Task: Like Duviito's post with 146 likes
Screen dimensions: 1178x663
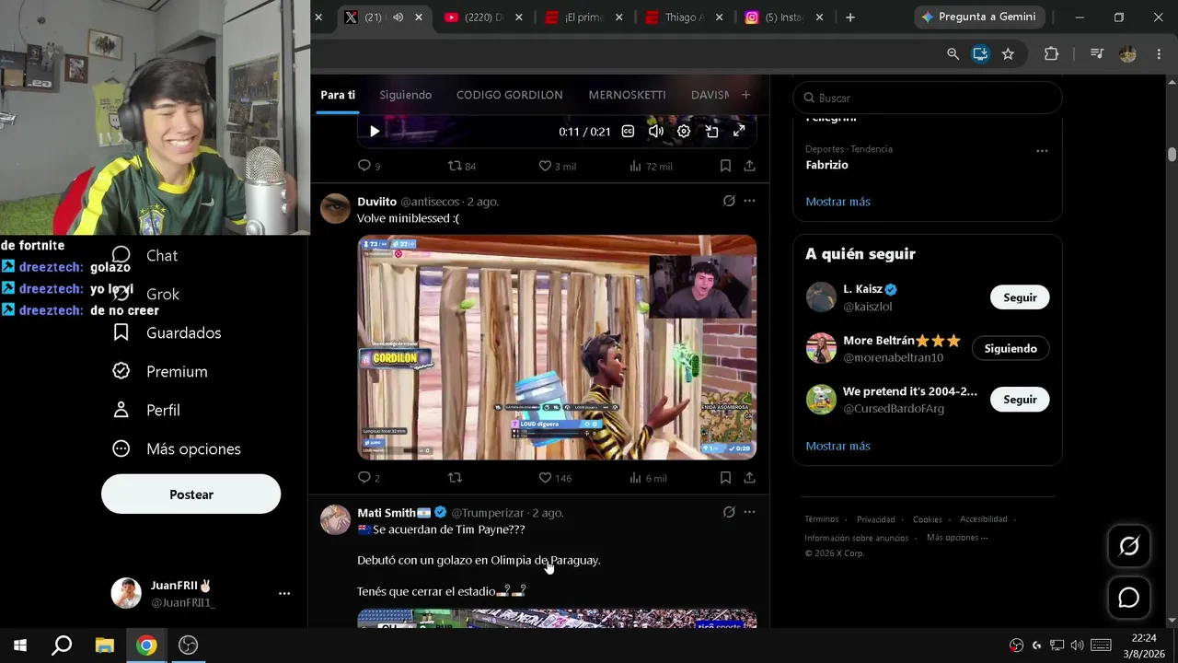Action: tap(555, 478)
